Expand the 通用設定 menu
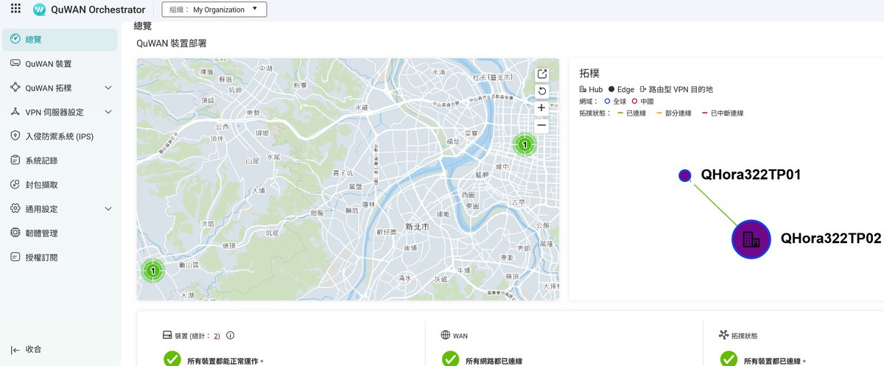 108,209
